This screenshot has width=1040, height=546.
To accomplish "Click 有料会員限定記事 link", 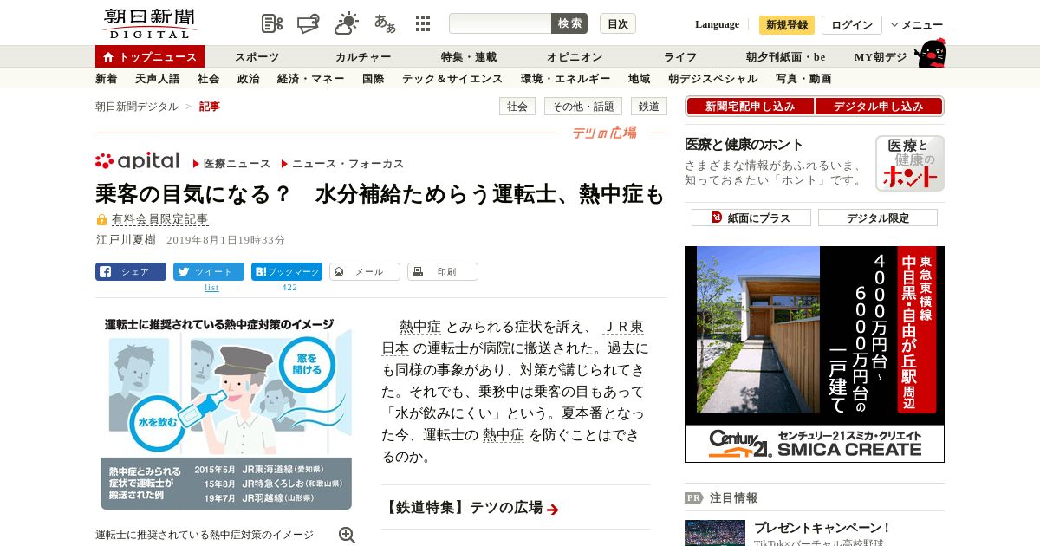I will point(159,220).
